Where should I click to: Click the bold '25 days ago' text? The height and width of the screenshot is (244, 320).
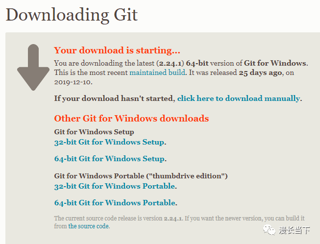click(260, 73)
